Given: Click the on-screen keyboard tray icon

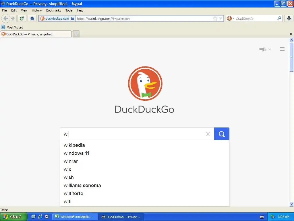Looking at the screenshot, I should coord(262,217).
